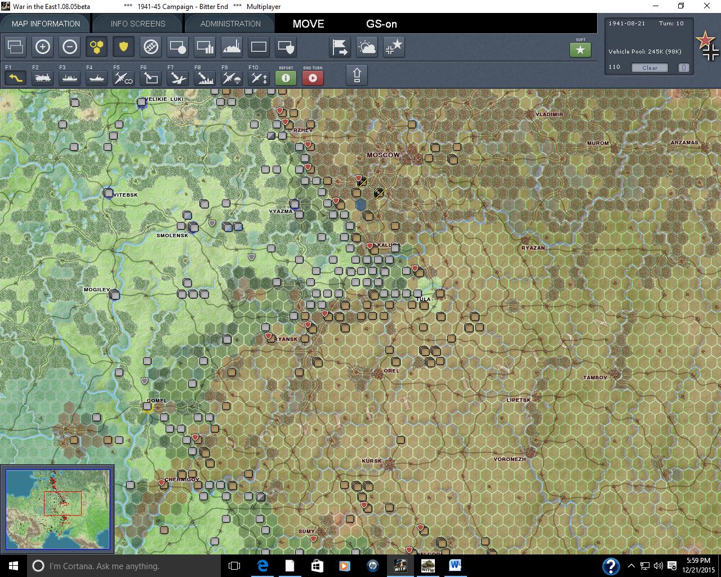Screen dimensions: 721x577
Task: Click the Tambov city label
Action: [595, 378]
